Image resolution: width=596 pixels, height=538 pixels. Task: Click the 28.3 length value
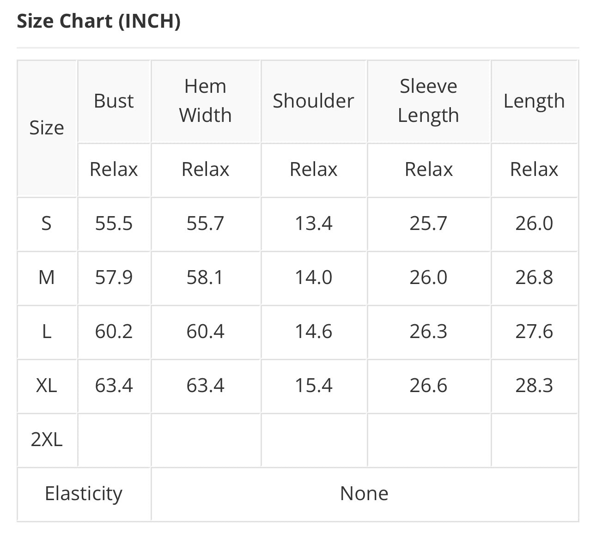[534, 386]
